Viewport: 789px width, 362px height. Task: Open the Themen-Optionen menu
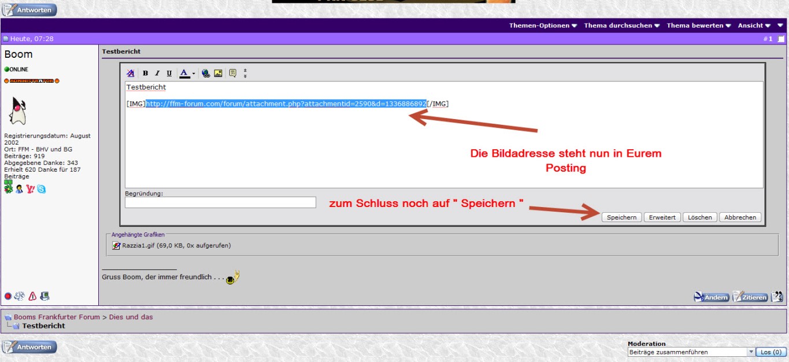click(543, 25)
